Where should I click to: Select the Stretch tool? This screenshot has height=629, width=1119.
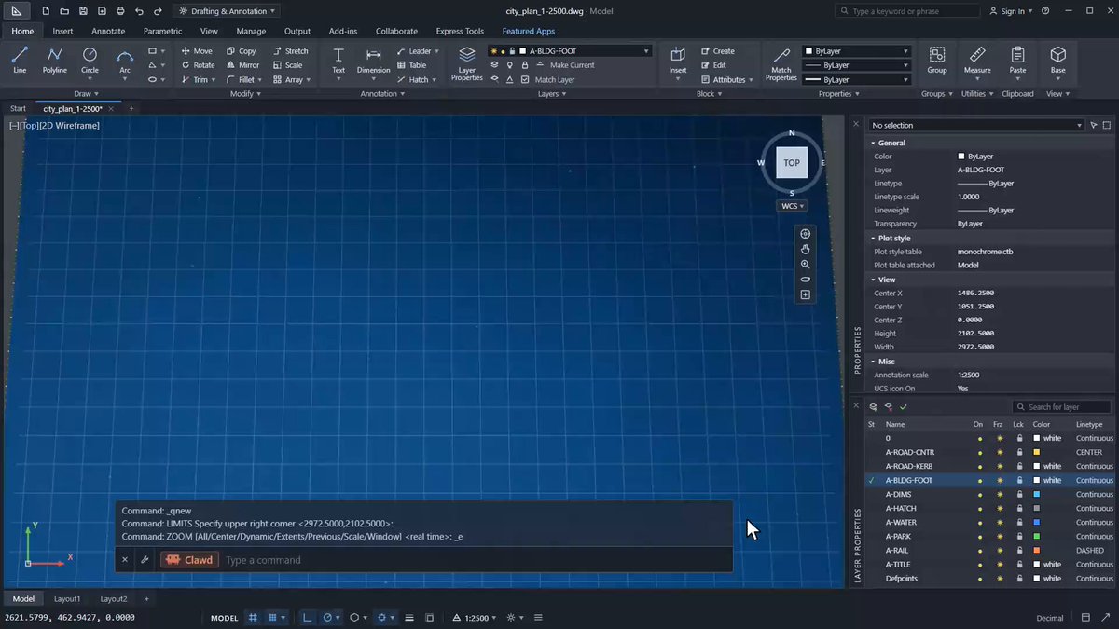click(290, 51)
